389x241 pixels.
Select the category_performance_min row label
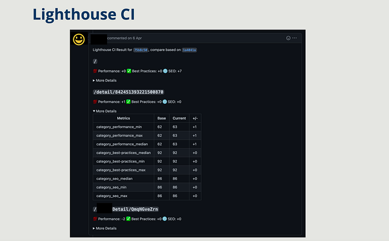tap(119, 127)
